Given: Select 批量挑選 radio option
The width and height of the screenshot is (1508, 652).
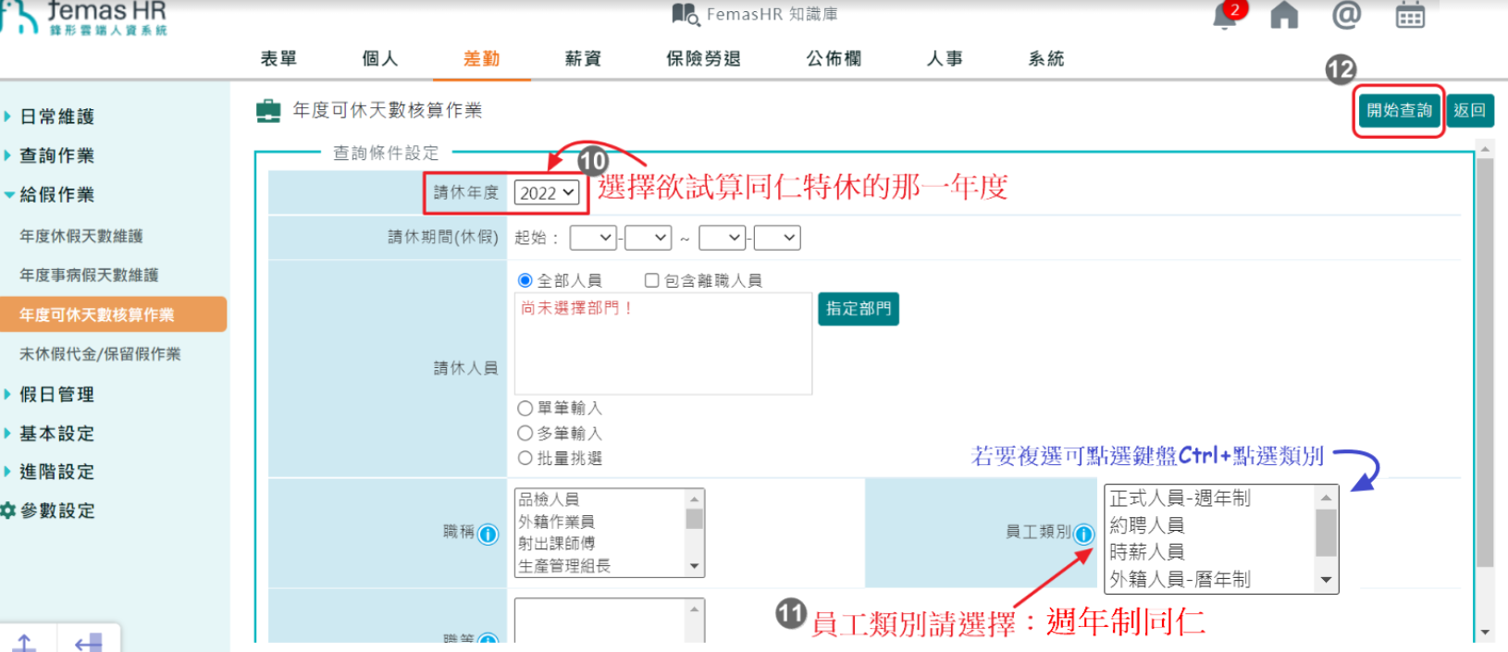Looking at the screenshot, I should (x=525, y=458).
